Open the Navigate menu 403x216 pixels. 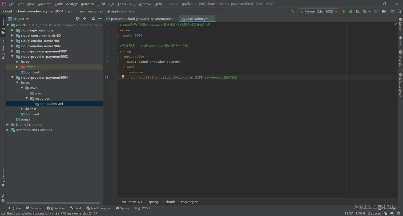(45, 4)
